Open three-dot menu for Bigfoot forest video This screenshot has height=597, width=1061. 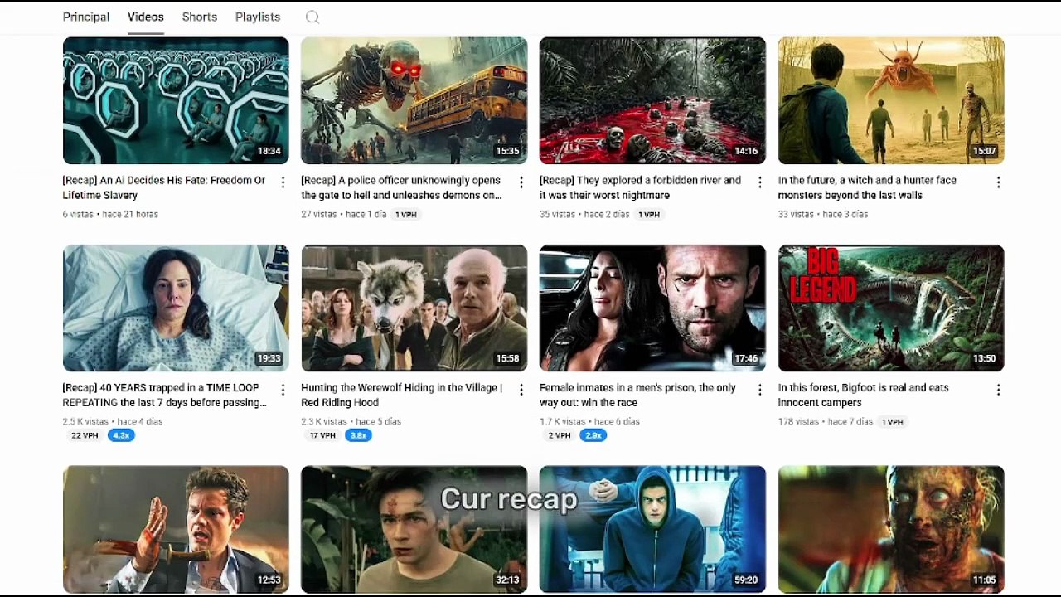coord(998,390)
